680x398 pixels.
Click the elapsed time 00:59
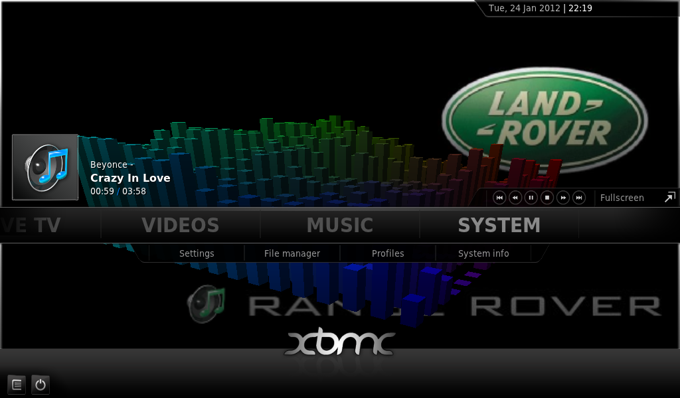coord(102,191)
